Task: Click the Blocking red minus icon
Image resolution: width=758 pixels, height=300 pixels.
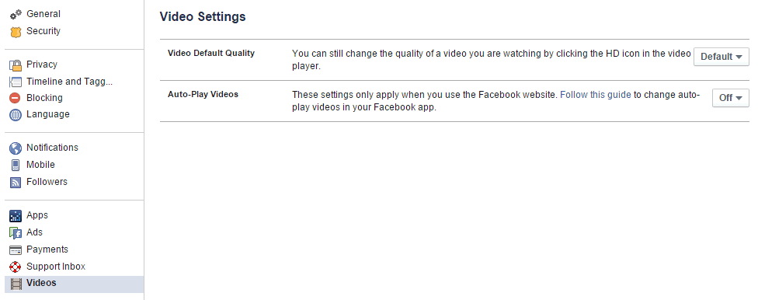Action: tap(16, 98)
